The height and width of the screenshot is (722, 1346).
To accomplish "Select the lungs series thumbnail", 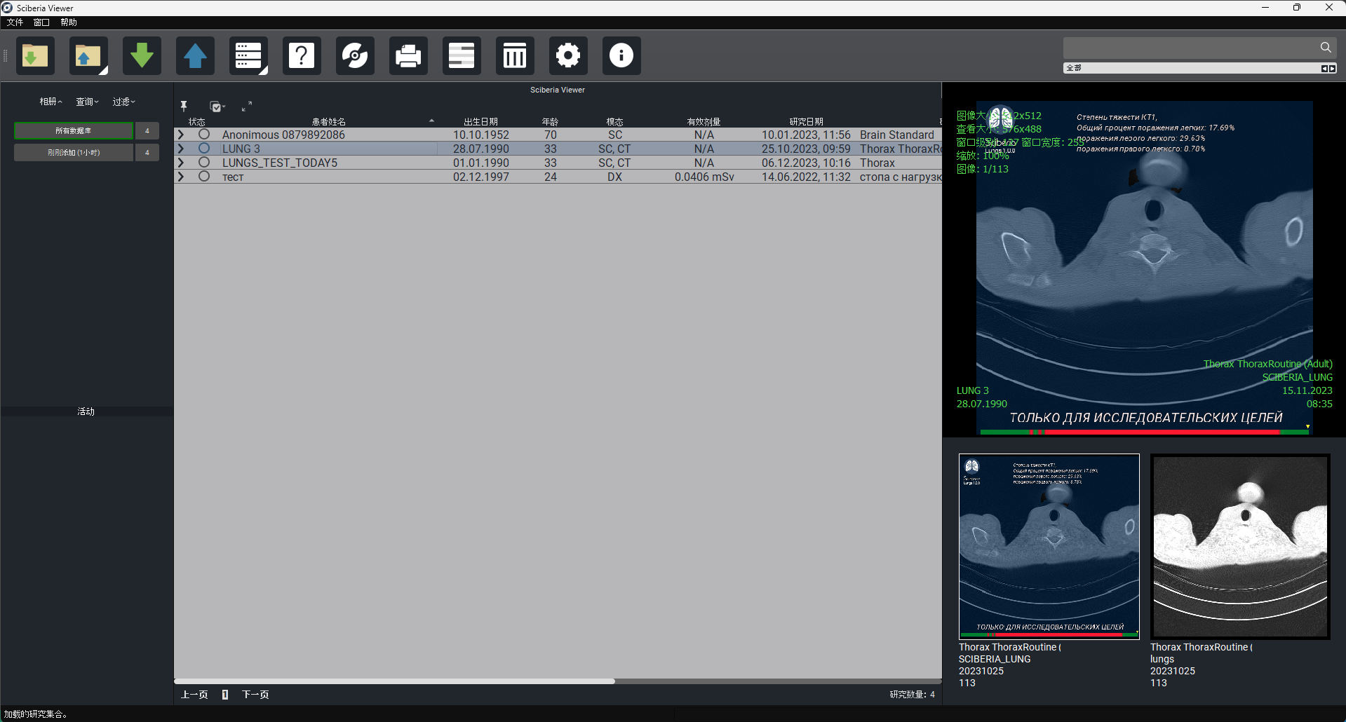I will click(x=1240, y=547).
